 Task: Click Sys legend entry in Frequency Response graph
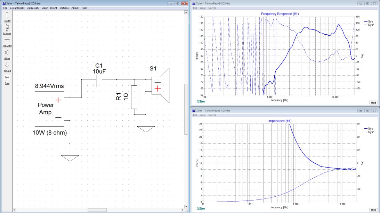[369, 22]
